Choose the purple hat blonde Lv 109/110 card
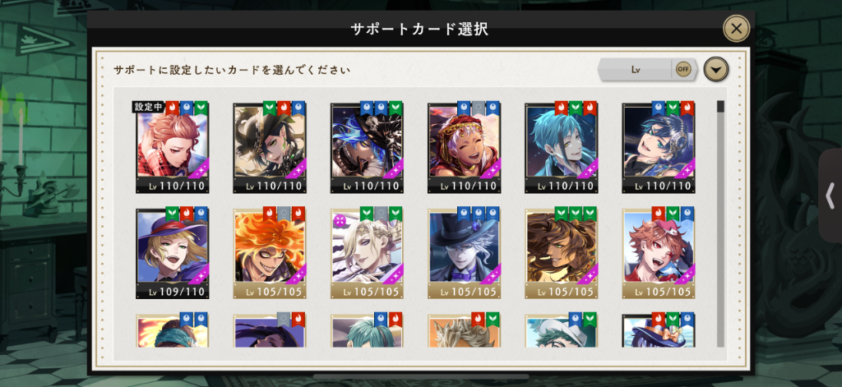 tap(173, 253)
